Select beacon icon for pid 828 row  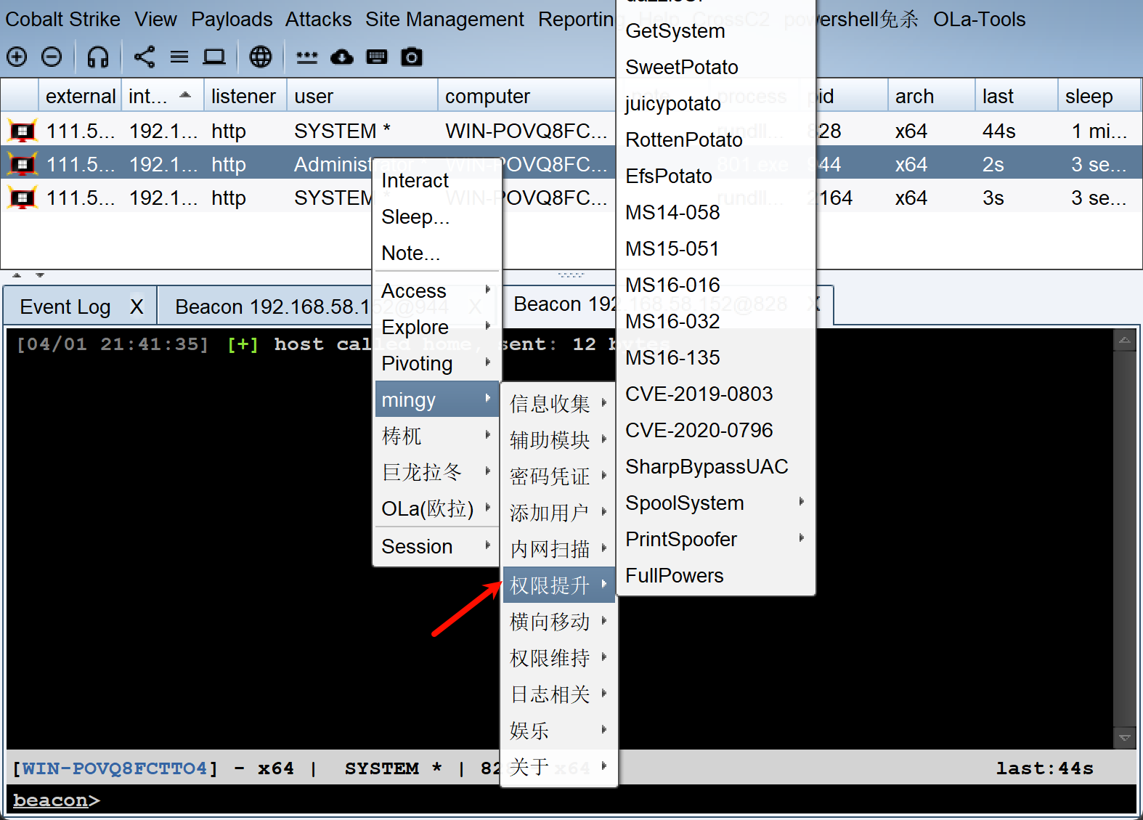[x=23, y=131]
